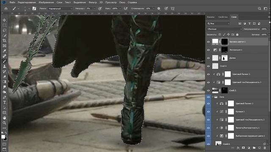Viewport: 271px width, 152px height.
Task: Open the layer opacity dropdown arrow
Action: click(x=269, y=29)
